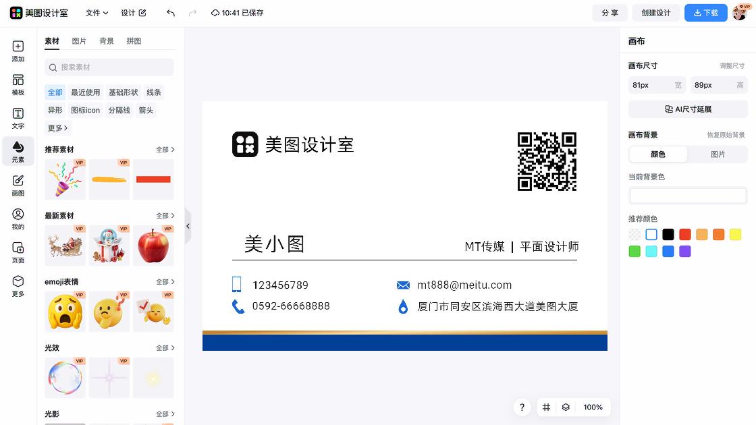Click the location pin icon on the card
The height and width of the screenshot is (425, 756).
pyautogui.click(x=403, y=306)
